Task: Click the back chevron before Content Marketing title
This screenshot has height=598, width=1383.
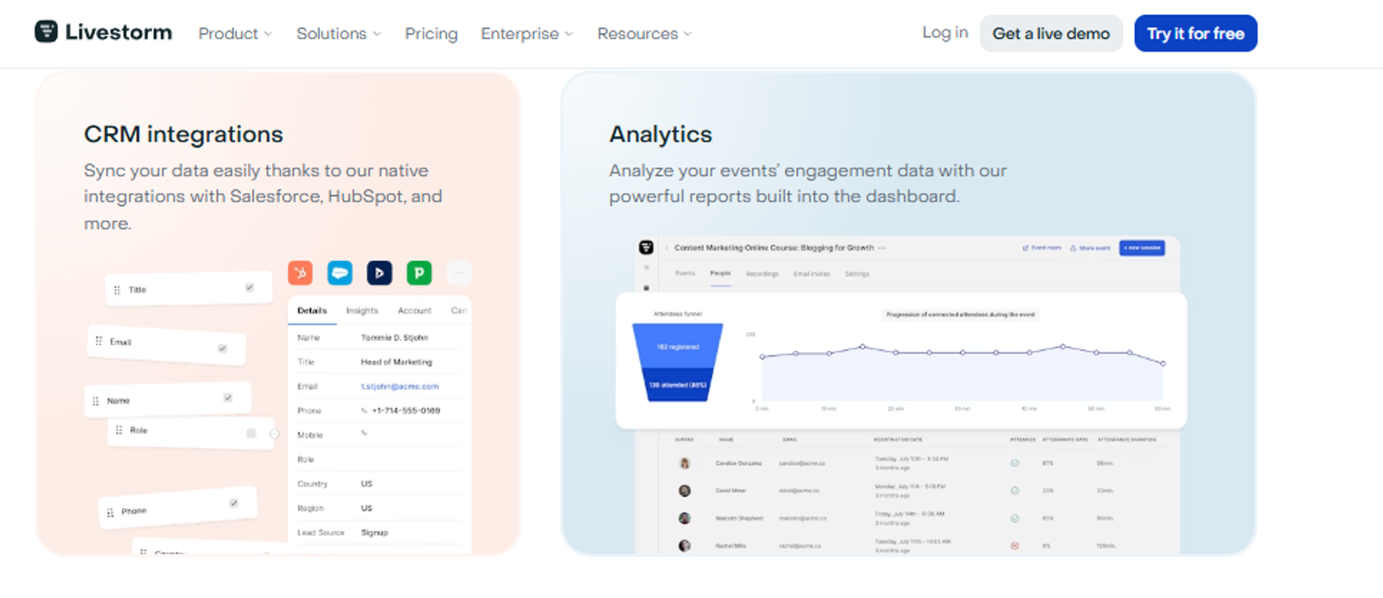Action: (668, 248)
